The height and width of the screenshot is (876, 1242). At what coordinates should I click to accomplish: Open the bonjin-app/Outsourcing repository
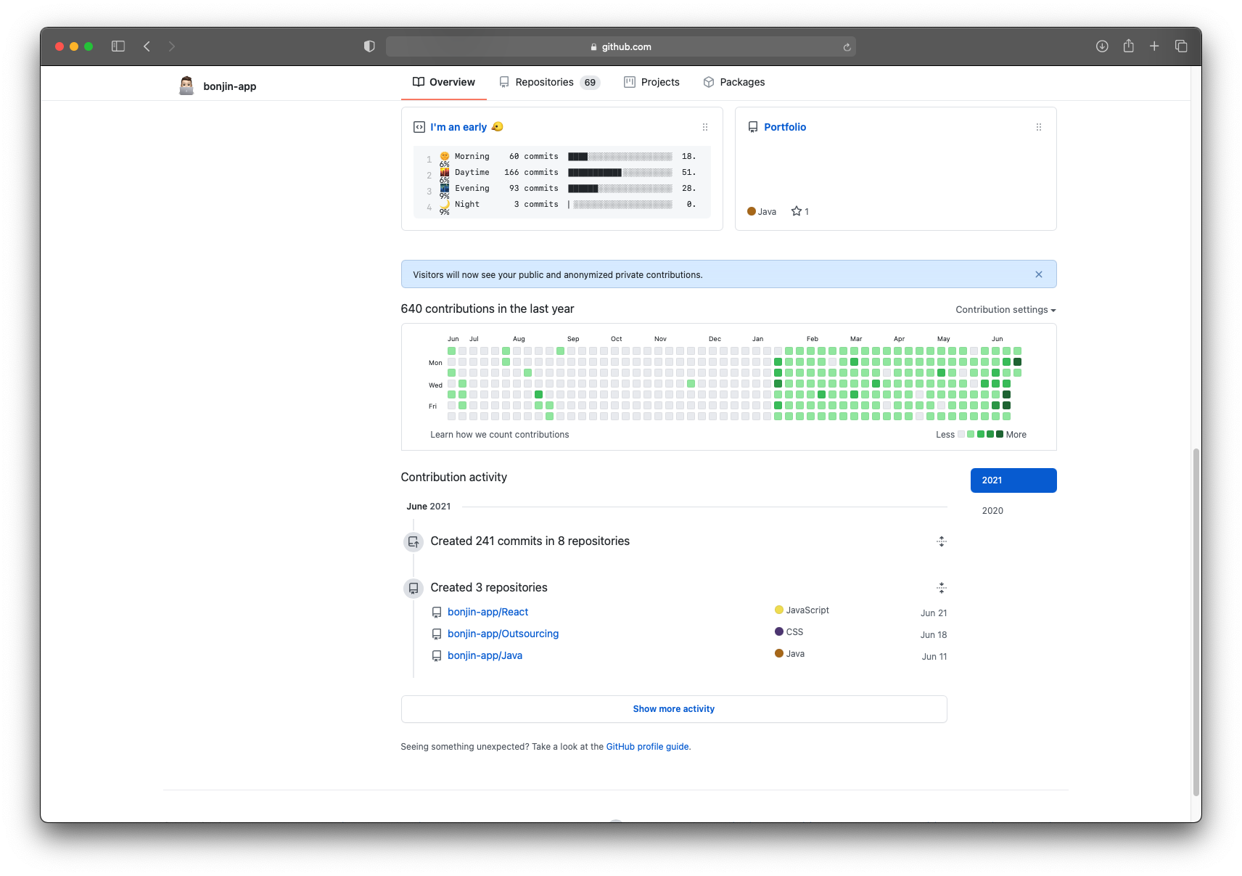point(503,634)
